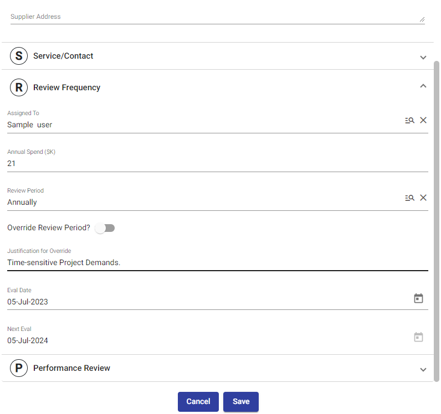Click the Justification for Override field
Image resolution: width=441 pixels, height=414 pixels.
pyautogui.click(x=216, y=262)
